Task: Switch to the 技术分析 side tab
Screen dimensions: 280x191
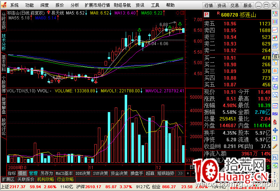Action: coord(4,42)
